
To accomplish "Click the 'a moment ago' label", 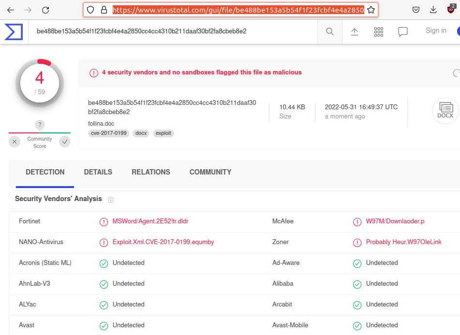I will tap(345, 117).
